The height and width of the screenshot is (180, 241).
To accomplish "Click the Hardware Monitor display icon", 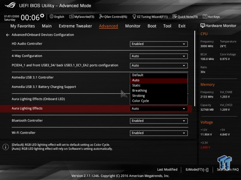I will pyautogui.click(x=203, y=26).
